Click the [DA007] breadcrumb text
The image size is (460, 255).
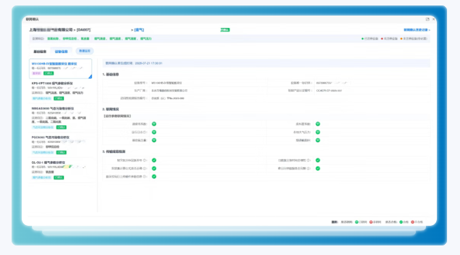[x=84, y=30]
